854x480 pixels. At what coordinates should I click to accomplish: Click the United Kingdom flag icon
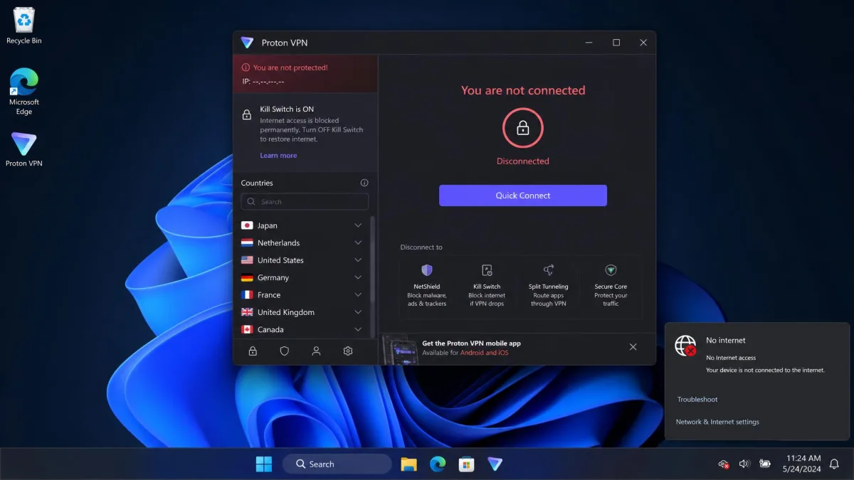pos(247,312)
